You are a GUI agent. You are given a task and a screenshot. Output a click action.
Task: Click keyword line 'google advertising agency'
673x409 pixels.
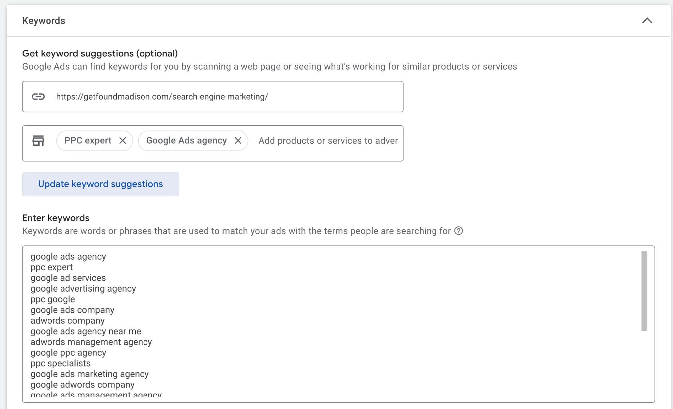click(x=83, y=289)
